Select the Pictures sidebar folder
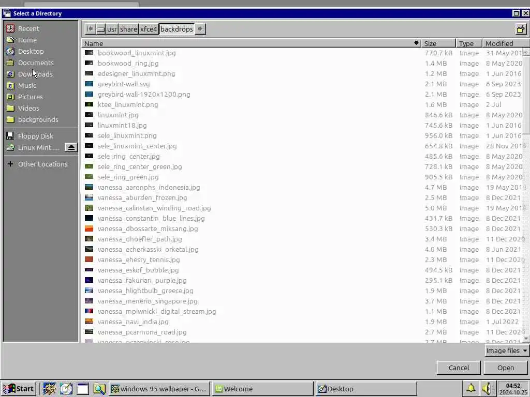530x397 pixels. click(40, 97)
